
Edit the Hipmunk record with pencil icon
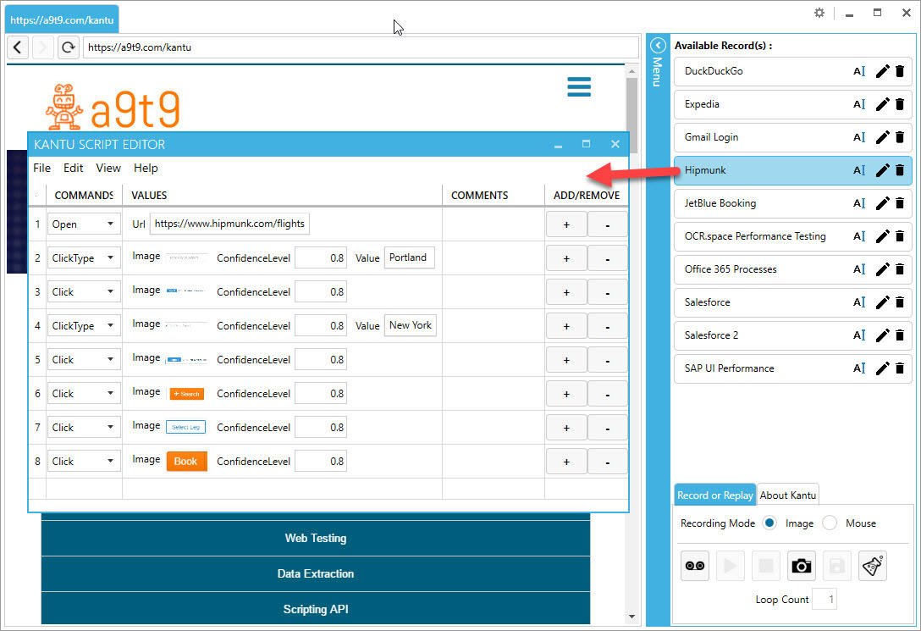[882, 170]
